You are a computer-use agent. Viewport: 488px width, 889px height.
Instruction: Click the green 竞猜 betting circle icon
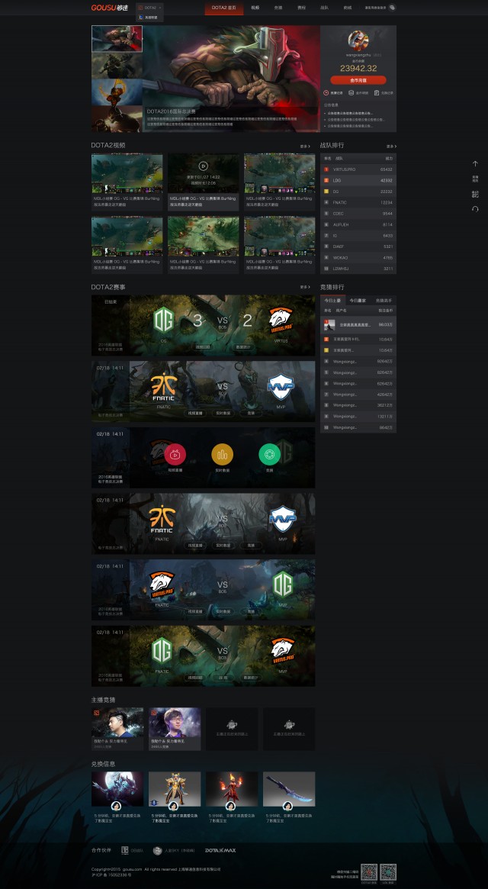[270, 454]
